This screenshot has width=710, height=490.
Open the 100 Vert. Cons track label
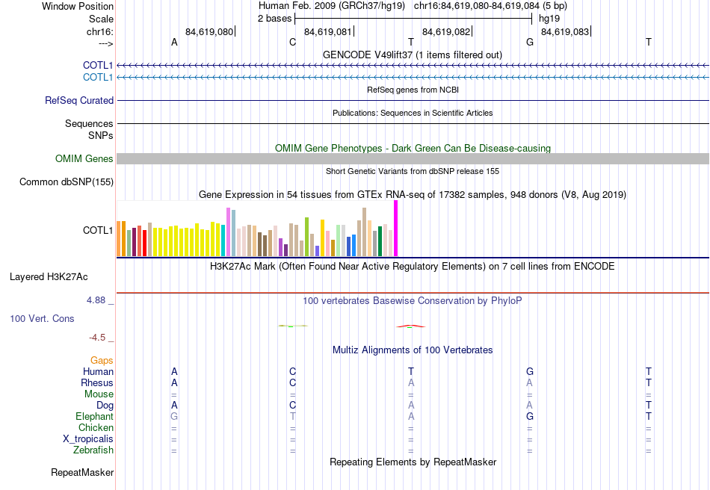tap(42, 318)
